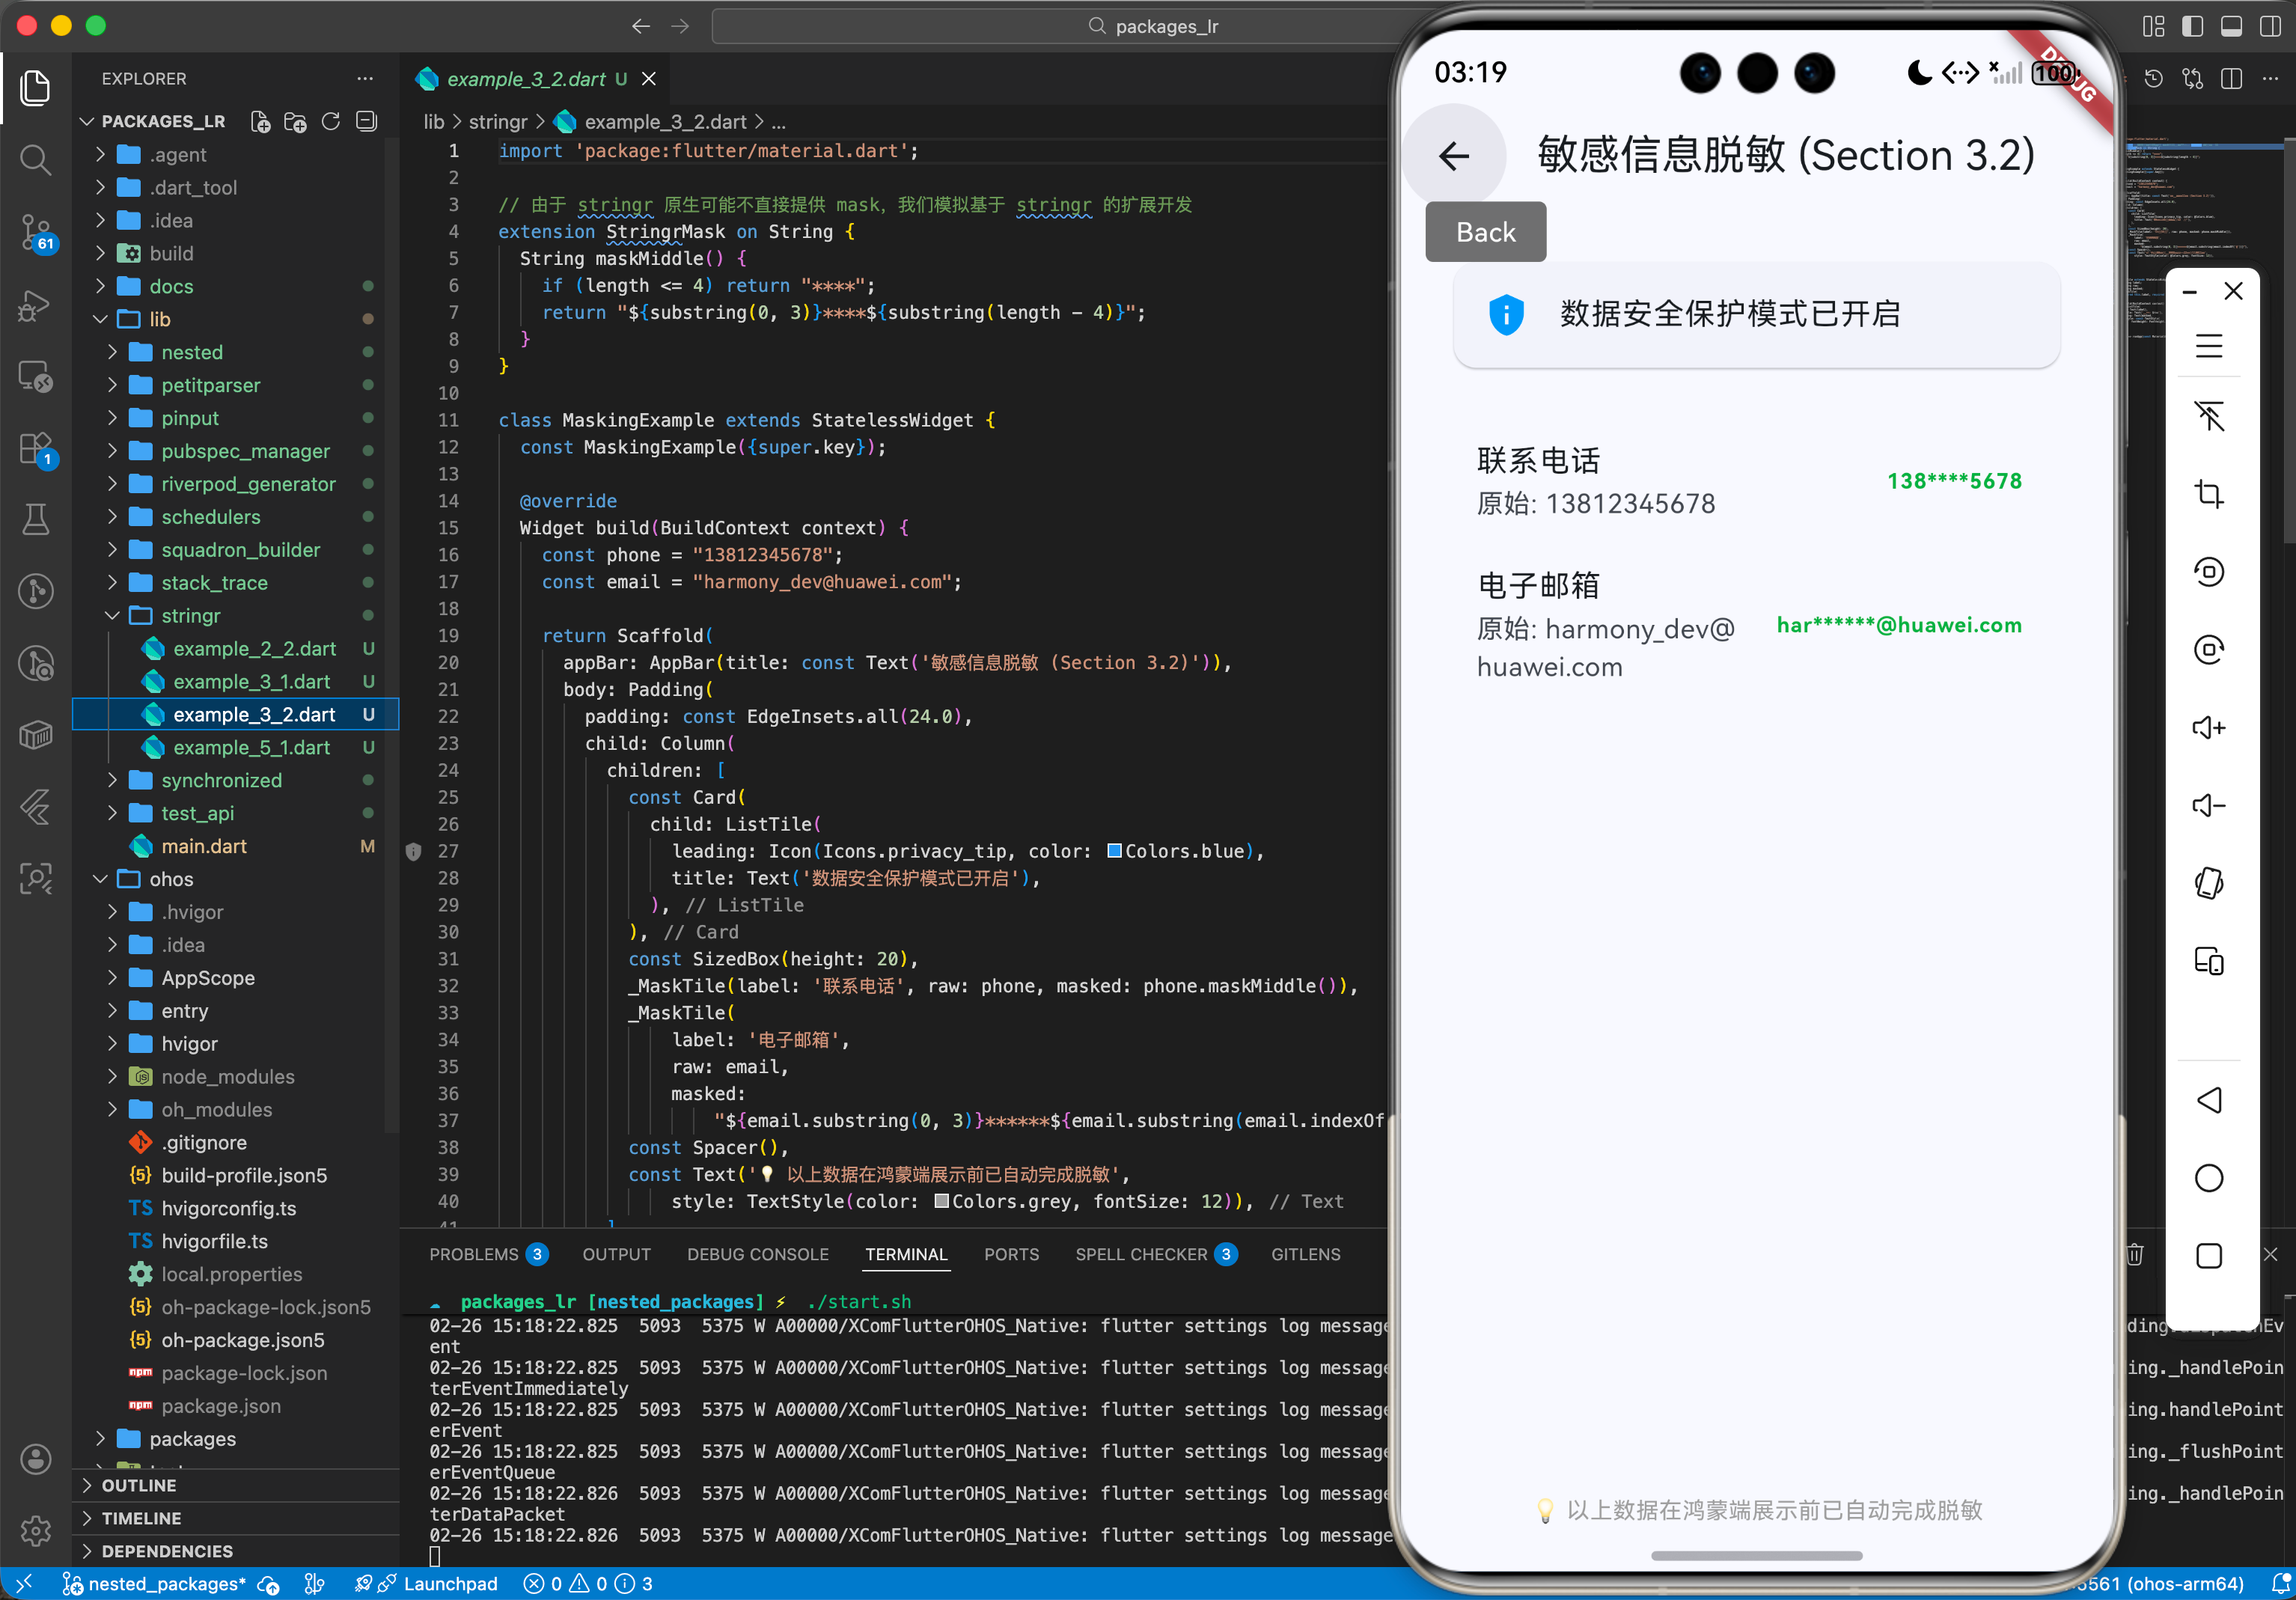This screenshot has width=2296, height=1600.
Task: Switch to the PROBLEMS panel tab
Action: click(x=488, y=1254)
